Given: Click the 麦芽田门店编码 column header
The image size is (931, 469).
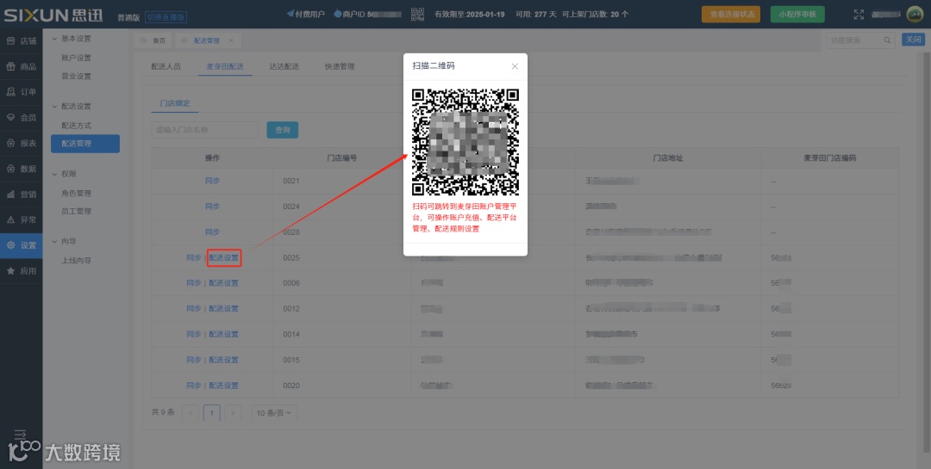Looking at the screenshot, I should [829, 158].
